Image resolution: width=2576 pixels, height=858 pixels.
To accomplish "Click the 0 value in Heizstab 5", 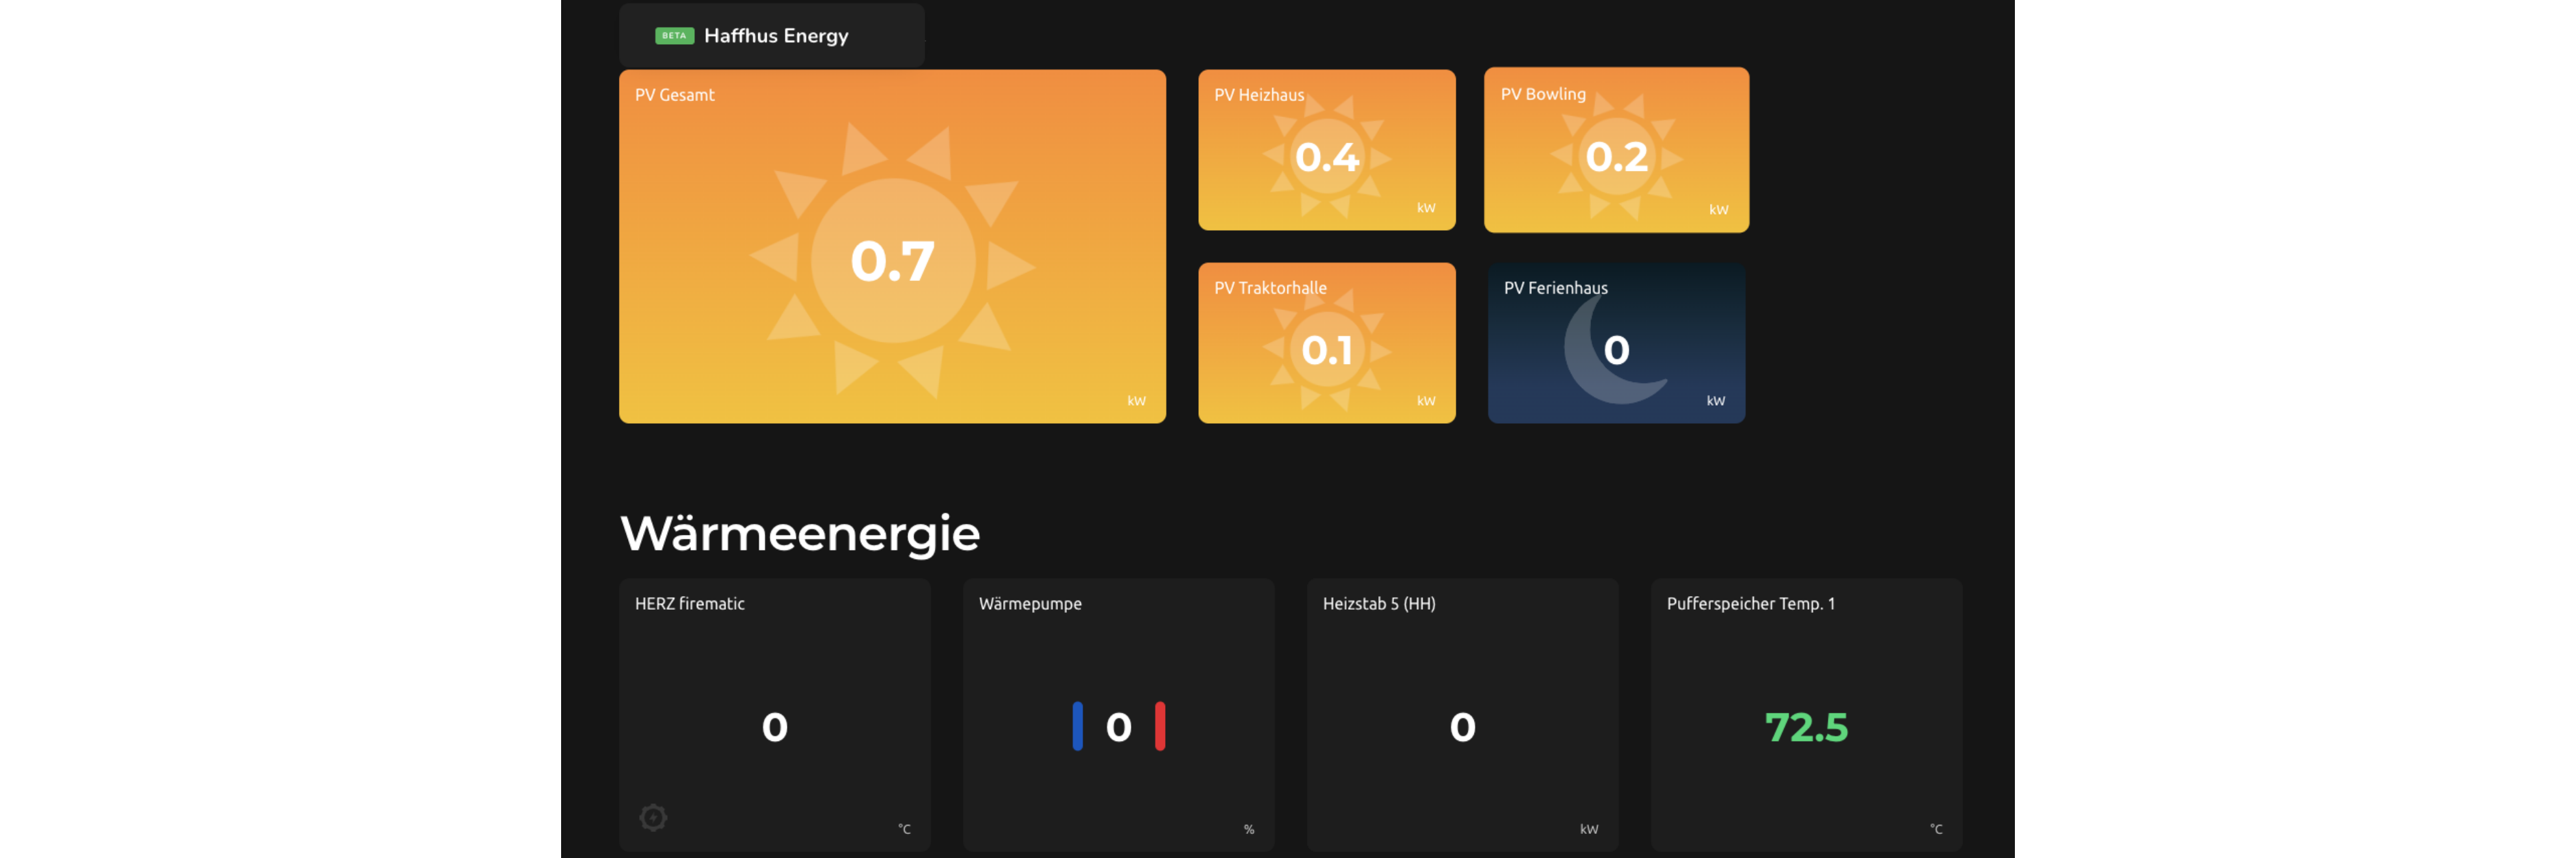I will pyautogui.click(x=1463, y=727).
